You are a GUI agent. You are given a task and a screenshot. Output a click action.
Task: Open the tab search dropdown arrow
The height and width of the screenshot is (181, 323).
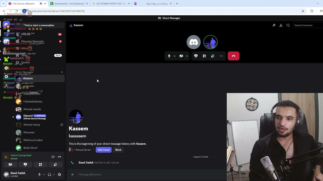3,4
